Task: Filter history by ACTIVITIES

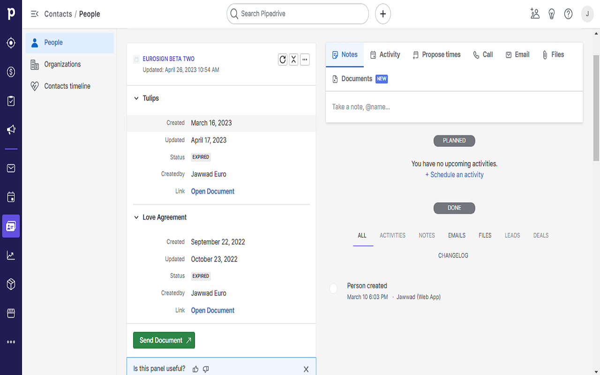Action: 392,235
